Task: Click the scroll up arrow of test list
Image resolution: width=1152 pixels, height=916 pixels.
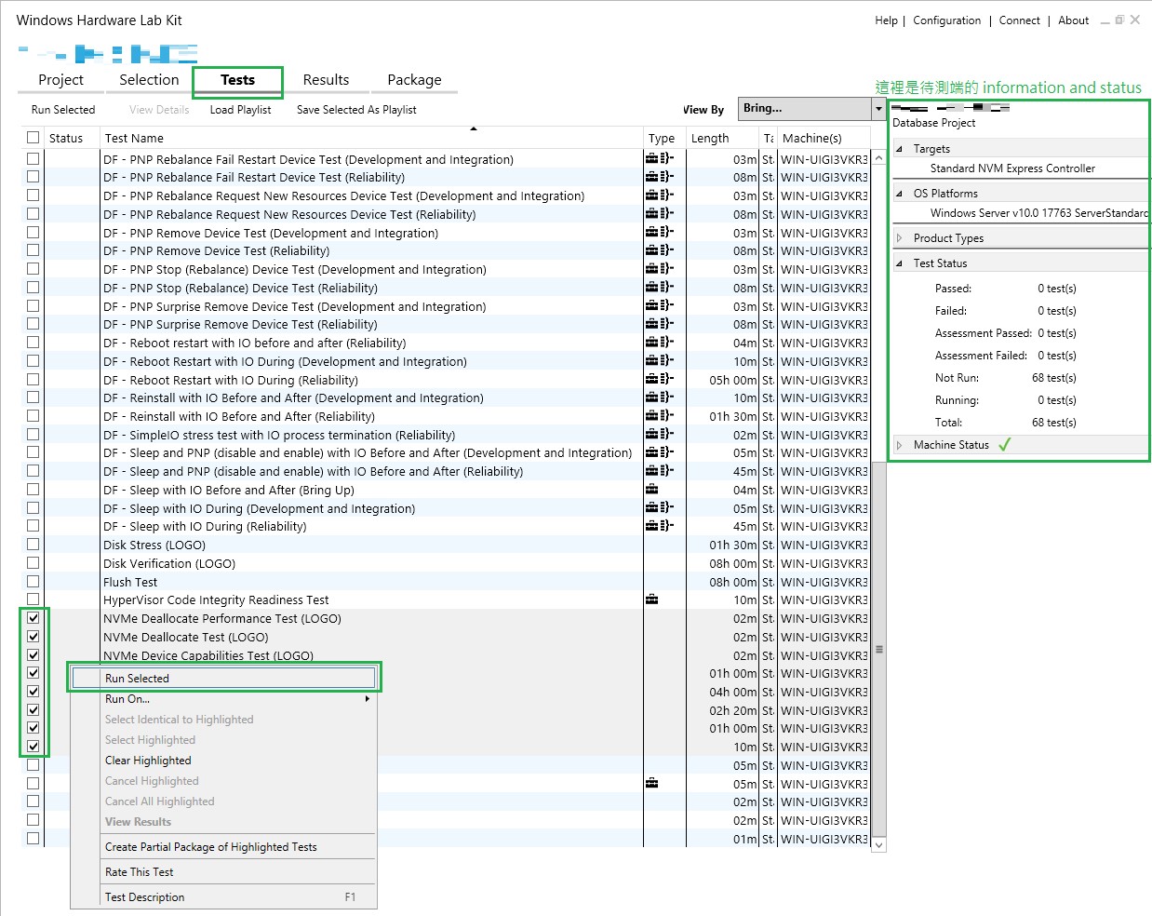Action: pos(878,158)
